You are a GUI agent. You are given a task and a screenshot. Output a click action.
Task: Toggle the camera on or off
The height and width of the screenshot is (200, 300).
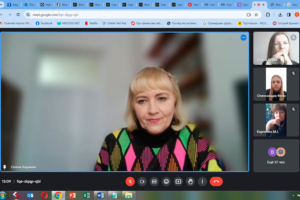[x=142, y=181]
